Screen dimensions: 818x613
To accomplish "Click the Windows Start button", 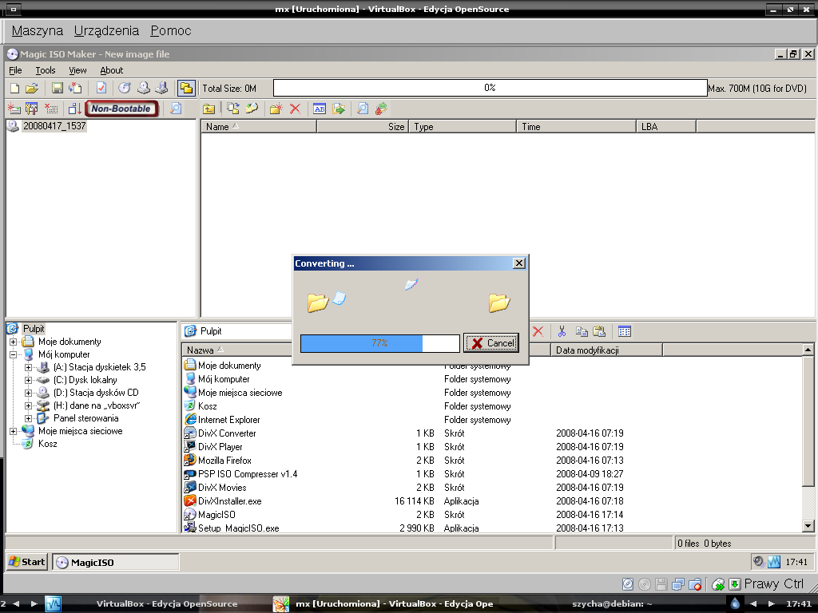I will tap(27, 562).
